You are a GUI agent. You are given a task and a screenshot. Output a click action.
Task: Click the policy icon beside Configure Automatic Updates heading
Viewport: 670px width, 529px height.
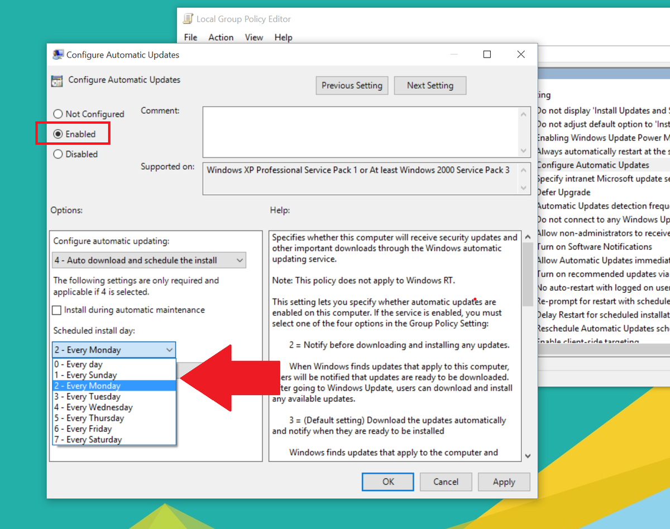[56, 80]
